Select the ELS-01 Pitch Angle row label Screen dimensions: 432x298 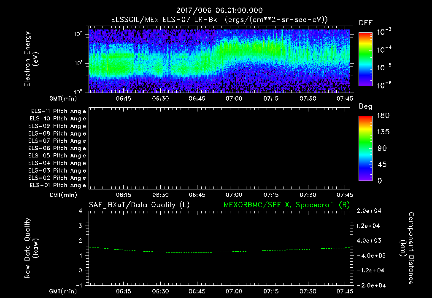click(x=58, y=185)
